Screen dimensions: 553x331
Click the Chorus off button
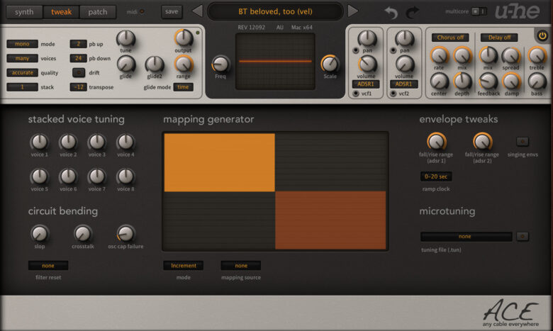[x=450, y=38]
